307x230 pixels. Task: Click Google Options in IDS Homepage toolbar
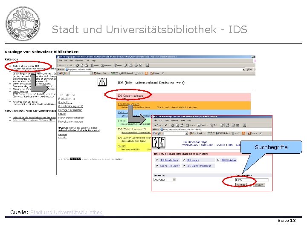[155, 73]
